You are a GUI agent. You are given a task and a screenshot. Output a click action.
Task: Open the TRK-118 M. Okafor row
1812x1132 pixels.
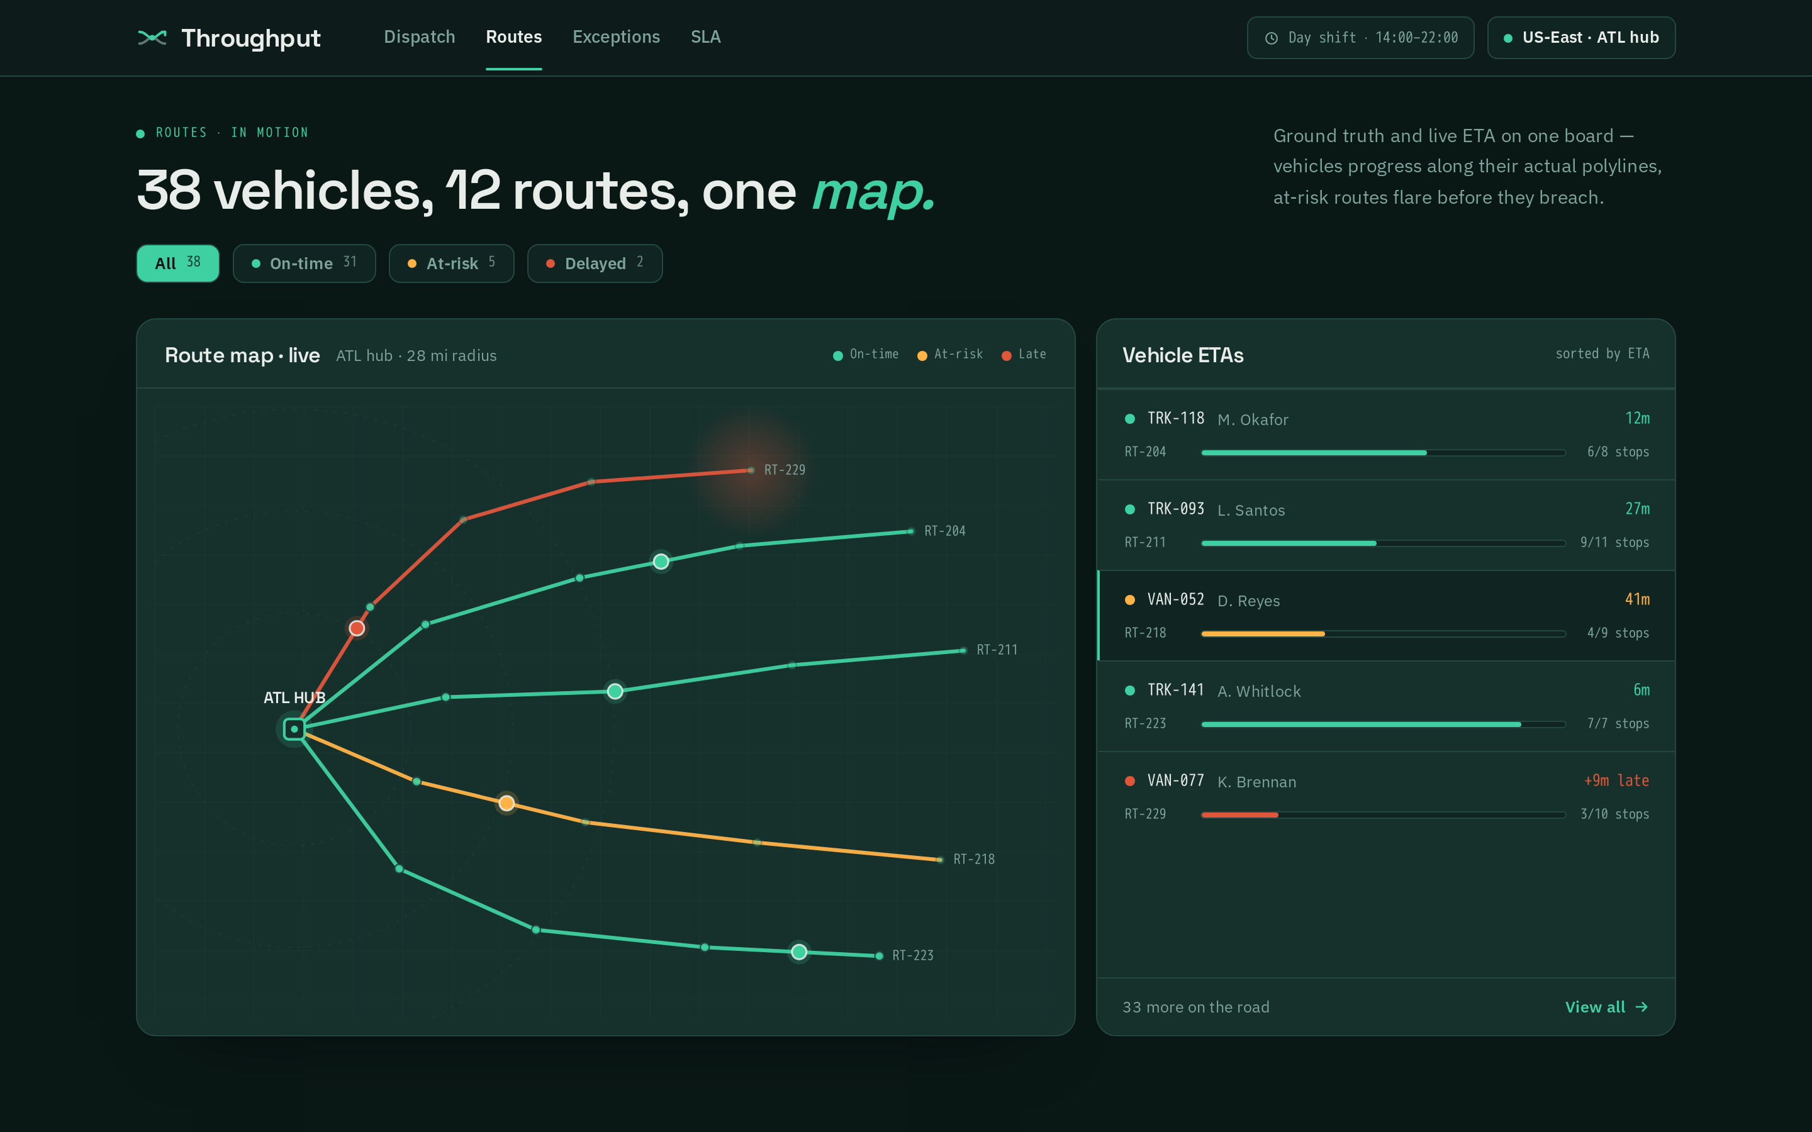click(x=1386, y=435)
